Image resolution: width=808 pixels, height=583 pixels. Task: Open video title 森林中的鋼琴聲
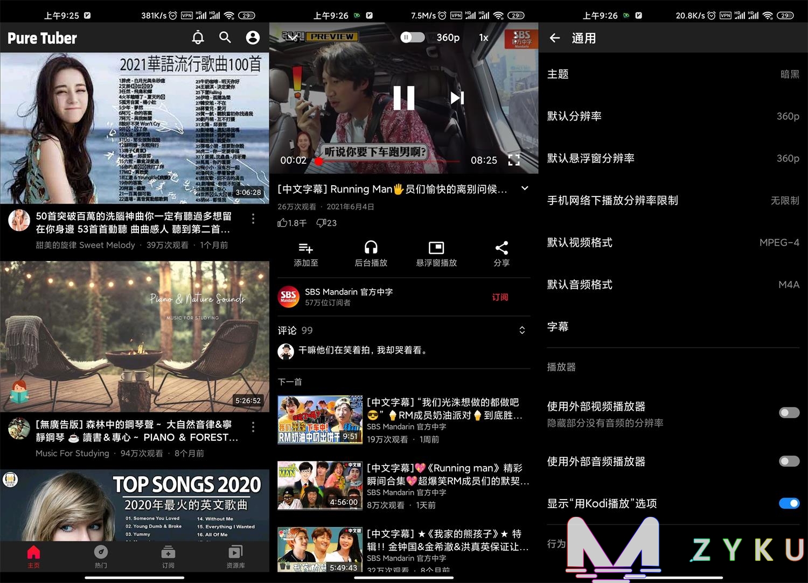point(137,431)
